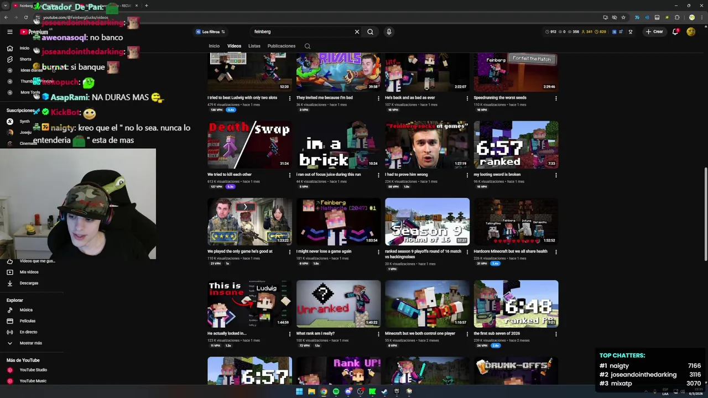The width and height of the screenshot is (708, 398).
Task: Open the 6:48 ranked PB thumbnail
Action: [516, 303]
